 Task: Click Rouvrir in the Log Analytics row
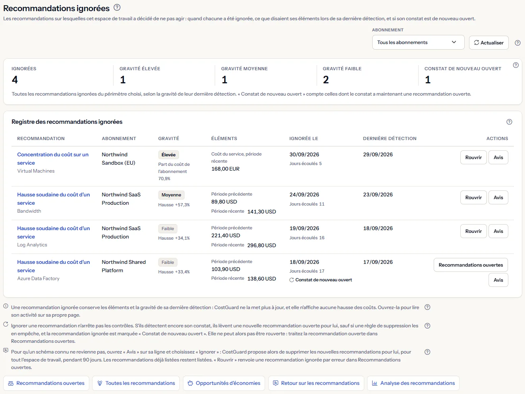(473, 231)
